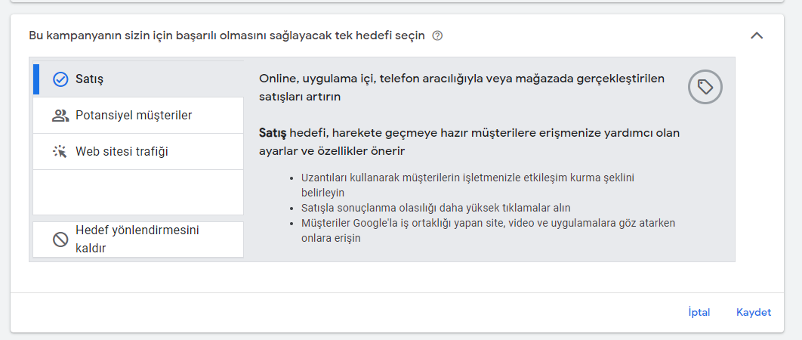Viewport: 802px width, 340px height.
Task: Click the cursor-click icon for Web sitesi trafiği
Action: tap(60, 152)
